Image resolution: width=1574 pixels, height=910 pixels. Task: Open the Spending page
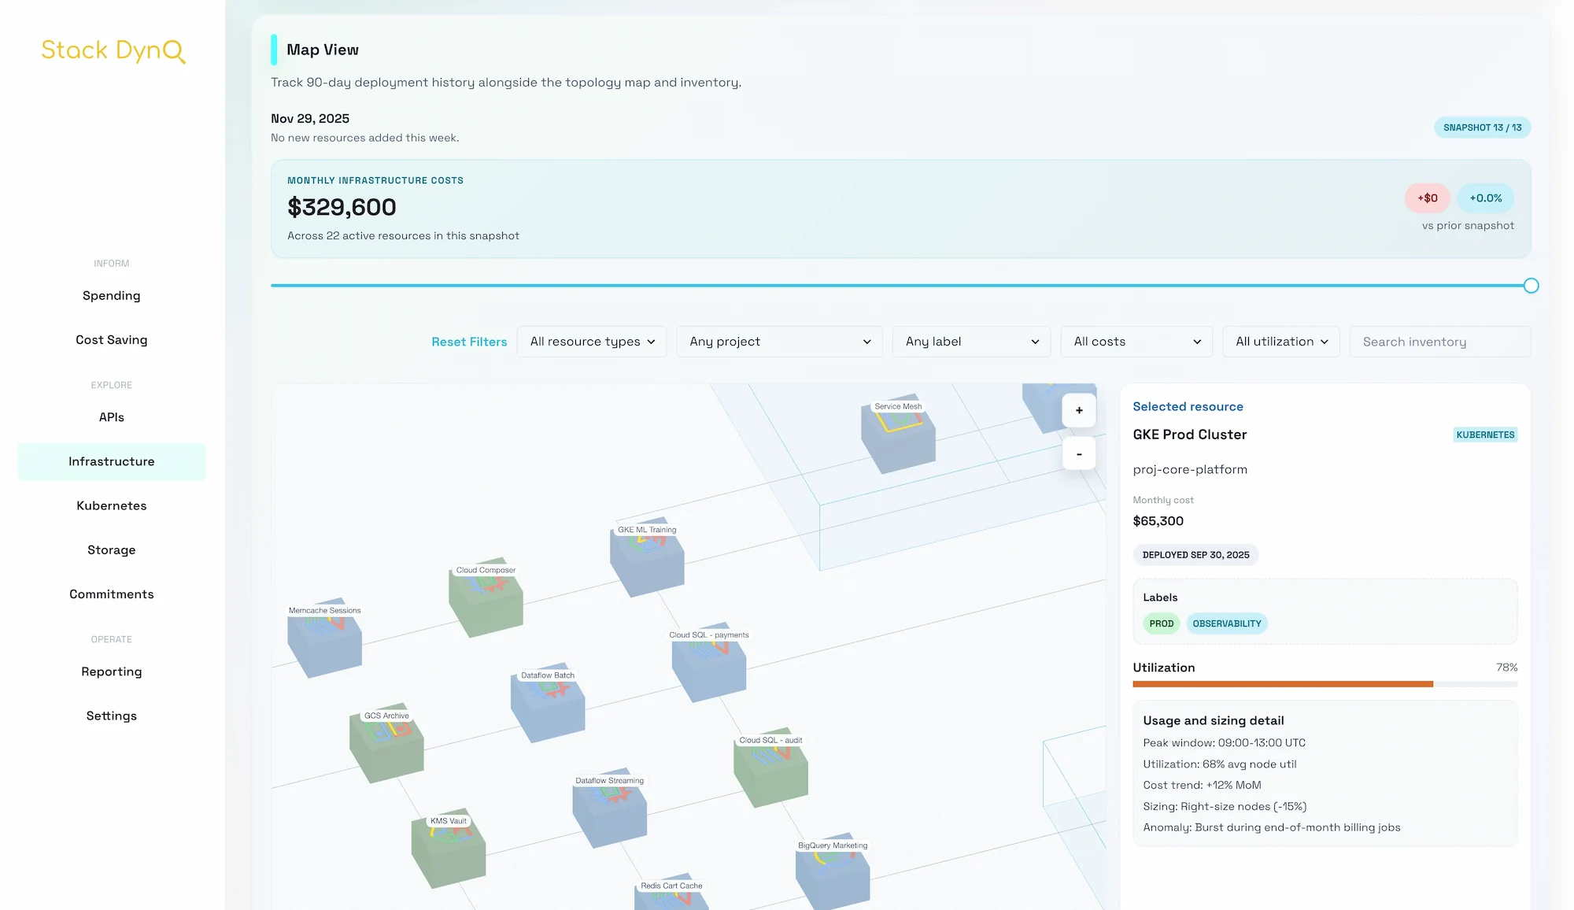[x=111, y=295]
